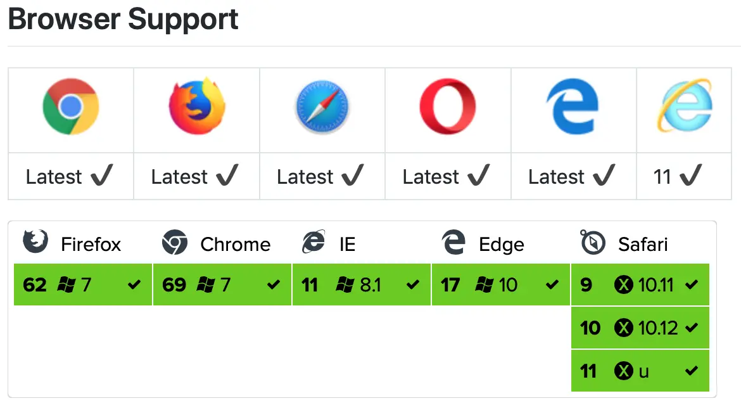
Task: Click the Edge 17 Windows 10 status cell
Action: [x=500, y=285]
